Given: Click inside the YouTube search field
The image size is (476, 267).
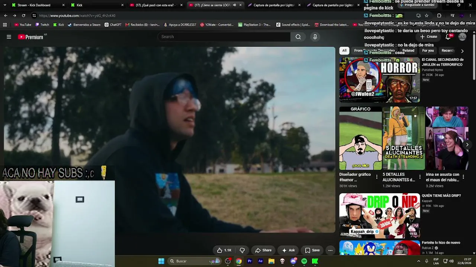Looking at the screenshot, I should click(224, 37).
